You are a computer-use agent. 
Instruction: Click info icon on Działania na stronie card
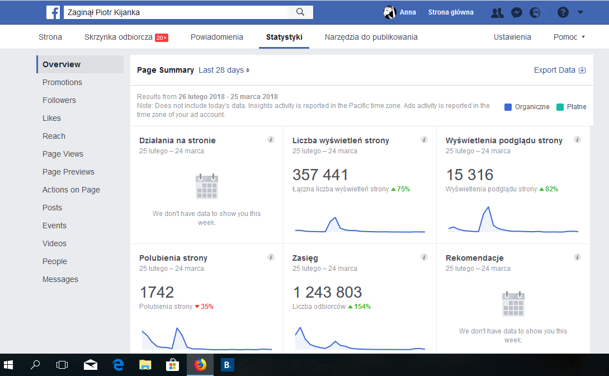[271, 140]
